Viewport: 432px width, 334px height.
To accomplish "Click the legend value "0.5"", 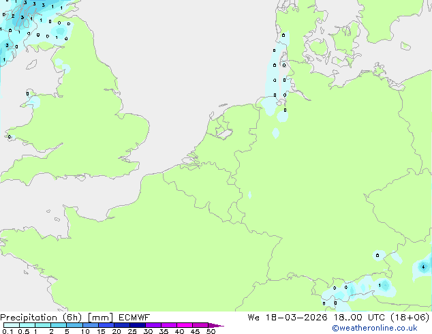I will click(x=24, y=331).
